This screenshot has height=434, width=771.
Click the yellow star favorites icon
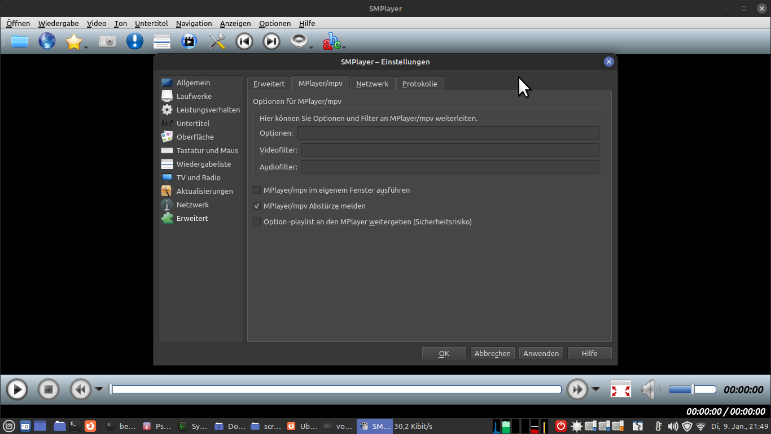(74, 41)
